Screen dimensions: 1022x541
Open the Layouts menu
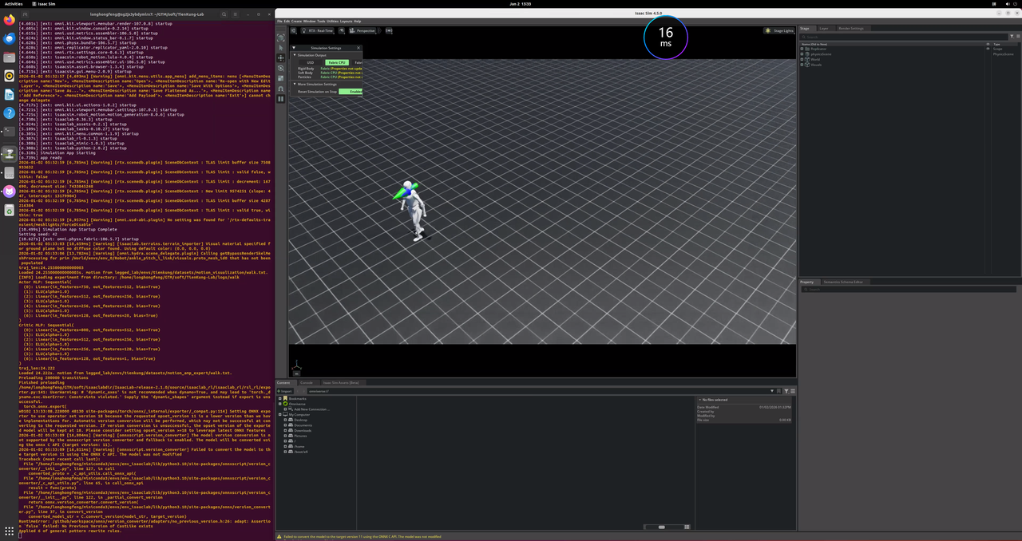click(x=346, y=22)
